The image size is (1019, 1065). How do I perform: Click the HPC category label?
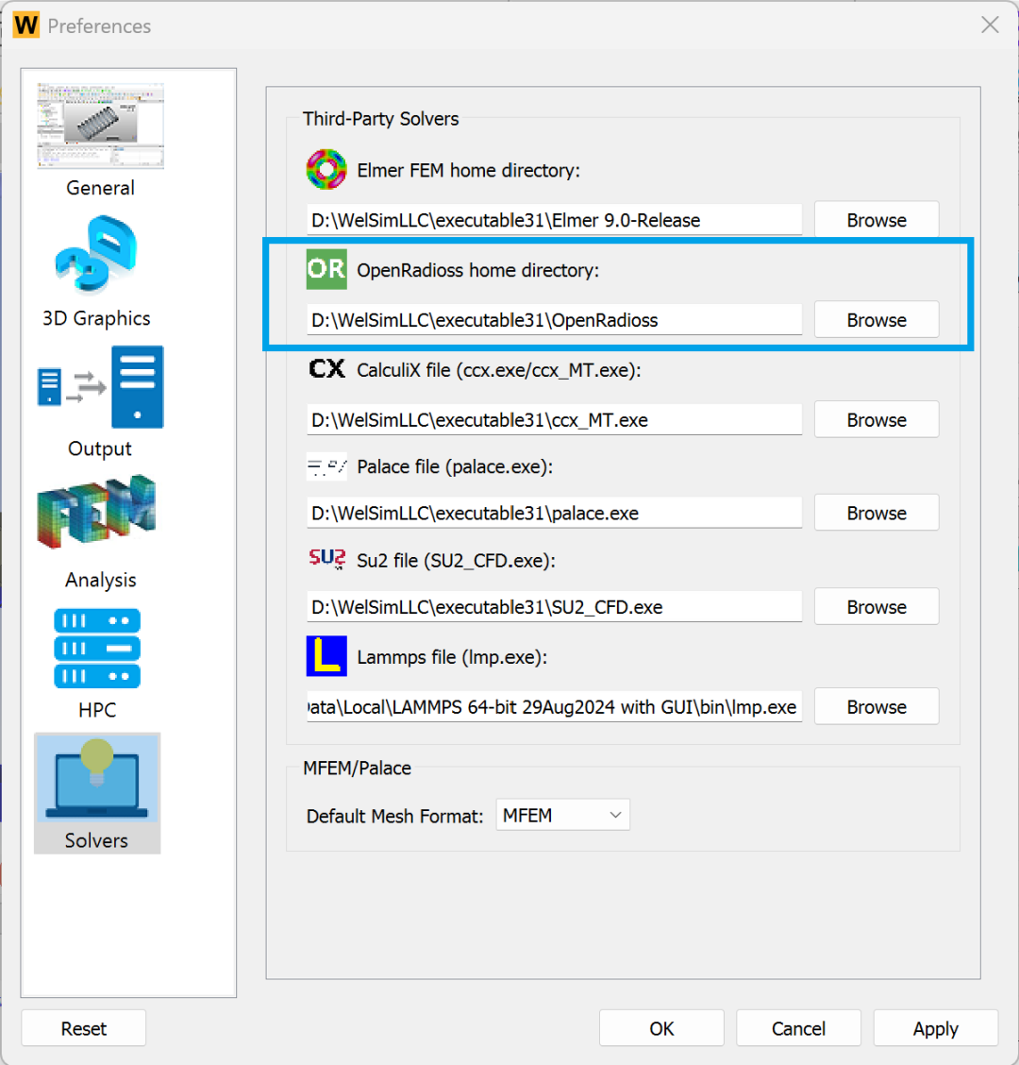(x=97, y=710)
